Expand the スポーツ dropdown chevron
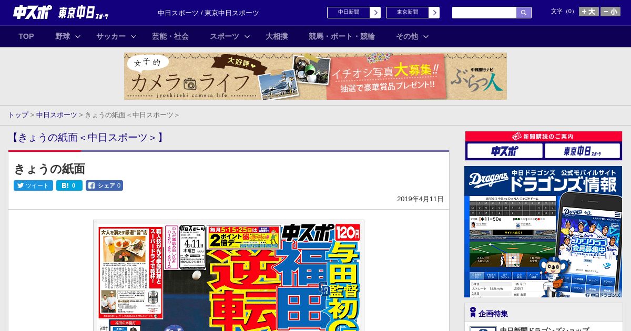Screen dimensions: 631x331 coord(247,36)
